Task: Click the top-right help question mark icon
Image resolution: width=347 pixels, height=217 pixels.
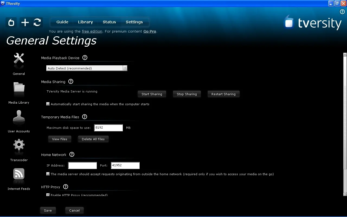Action: [342, 12]
